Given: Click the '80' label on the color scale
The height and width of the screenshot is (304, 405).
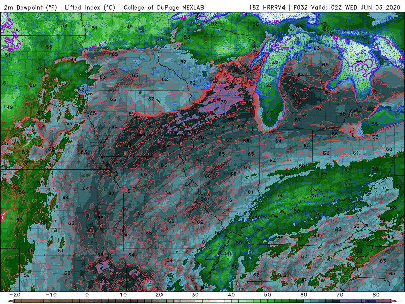Looking at the screenshot, I should tap(376, 295).
